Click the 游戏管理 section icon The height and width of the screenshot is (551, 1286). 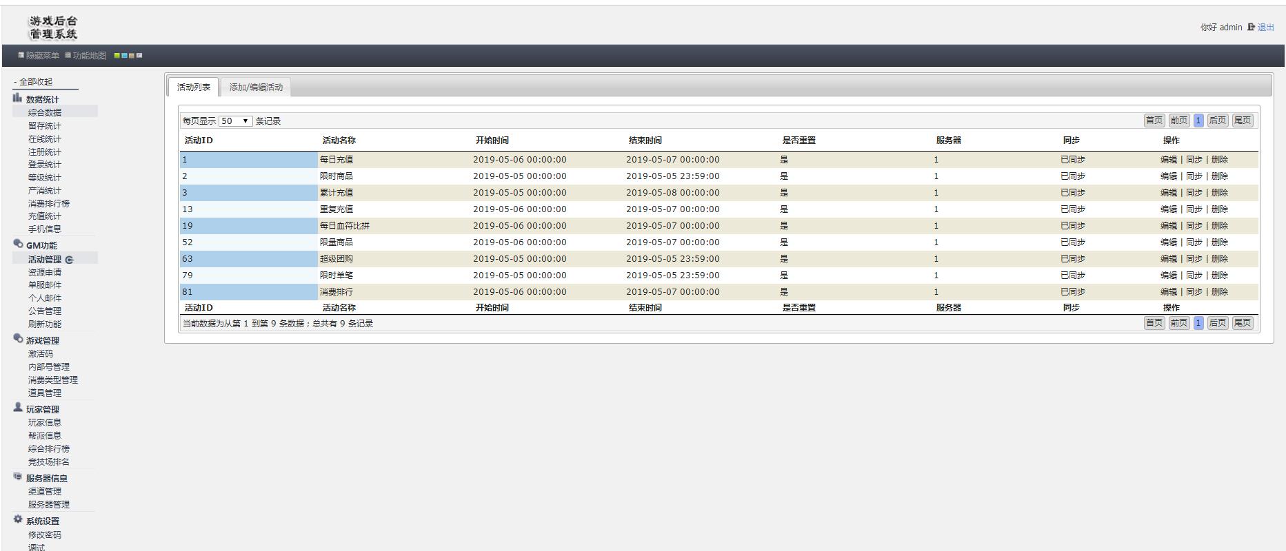[18, 339]
